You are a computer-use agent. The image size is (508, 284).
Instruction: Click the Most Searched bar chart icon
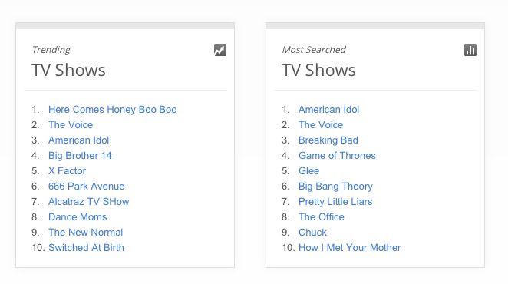pos(470,50)
